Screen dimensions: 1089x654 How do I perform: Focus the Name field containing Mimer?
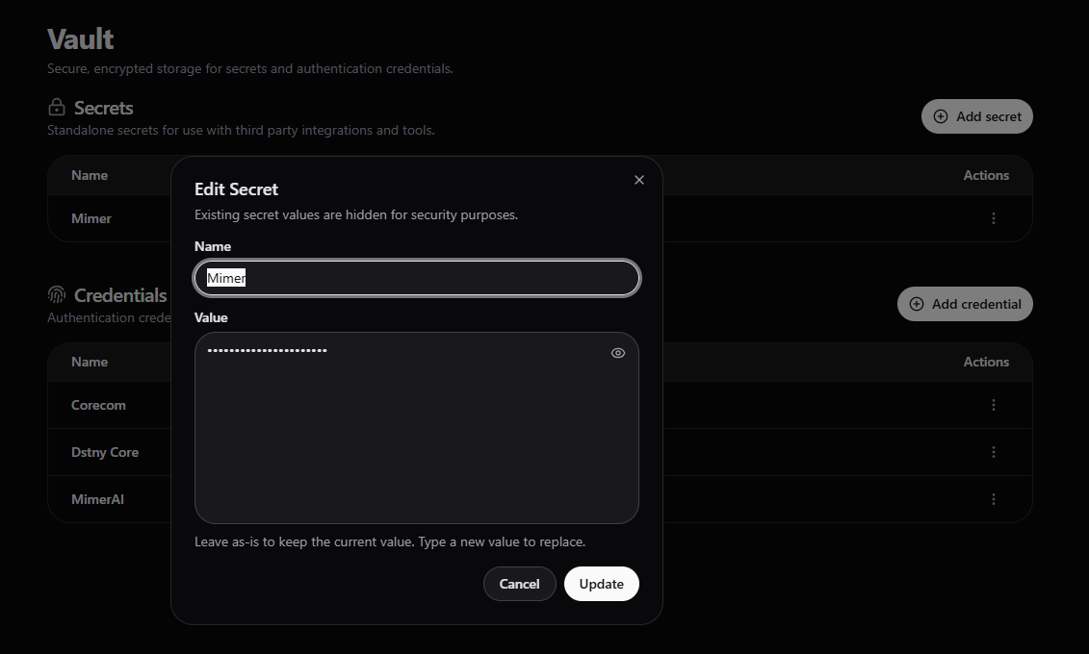click(x=416, y=278)
